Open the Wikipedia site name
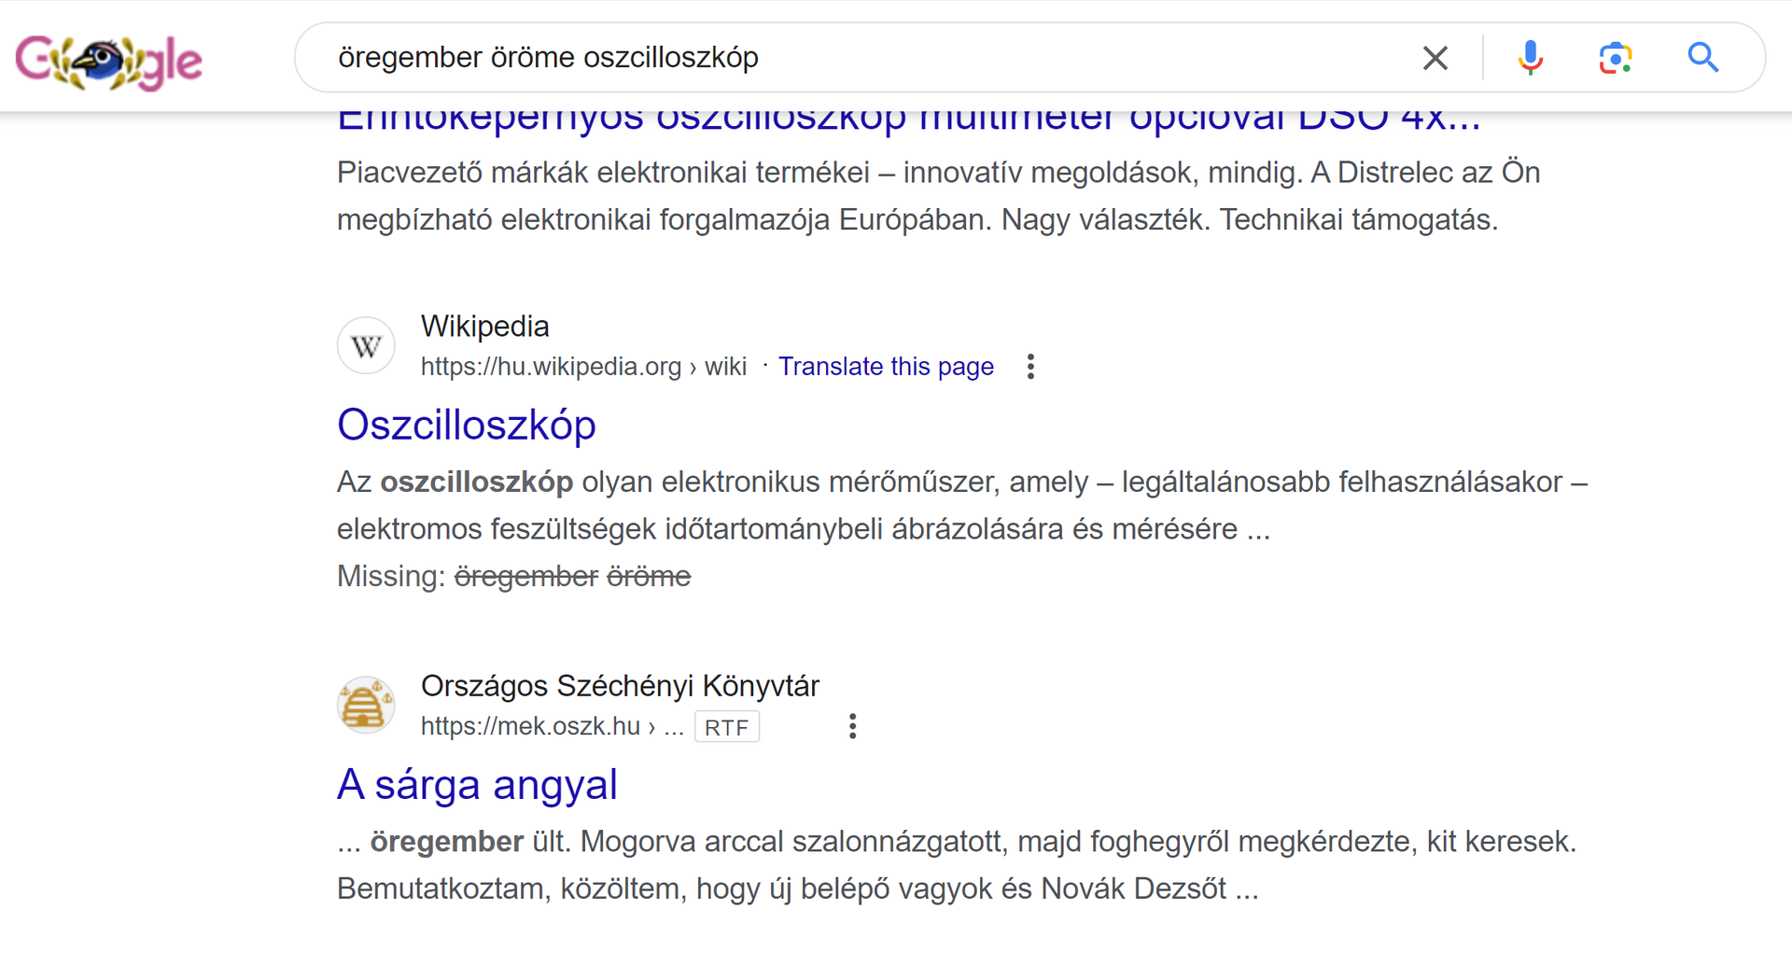 [x=485, y=327]
